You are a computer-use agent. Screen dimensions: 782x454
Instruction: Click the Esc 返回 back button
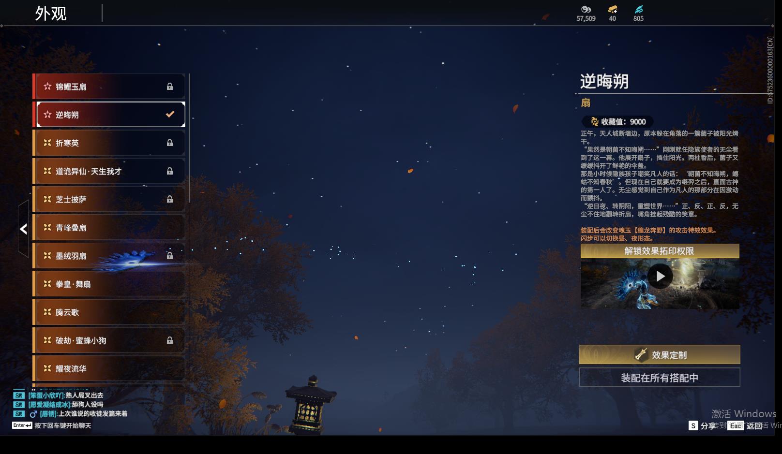(x=745, y=425)
